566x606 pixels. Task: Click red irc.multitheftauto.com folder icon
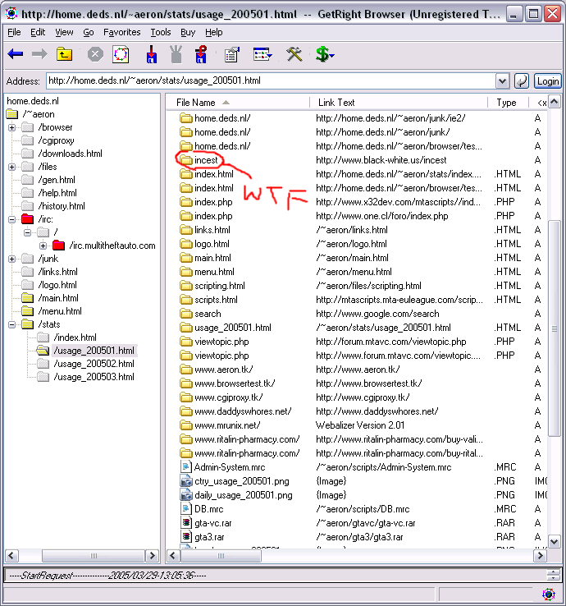(x=59, y=246)
